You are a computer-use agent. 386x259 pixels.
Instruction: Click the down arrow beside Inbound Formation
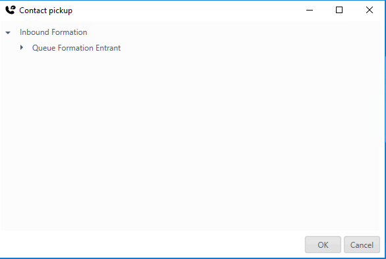(x=8, y=32)
